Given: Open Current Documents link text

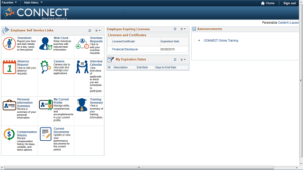Looking at the screenshot, I should coord(61,130).
